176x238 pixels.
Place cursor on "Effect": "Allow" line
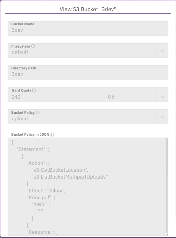point(46,190)
